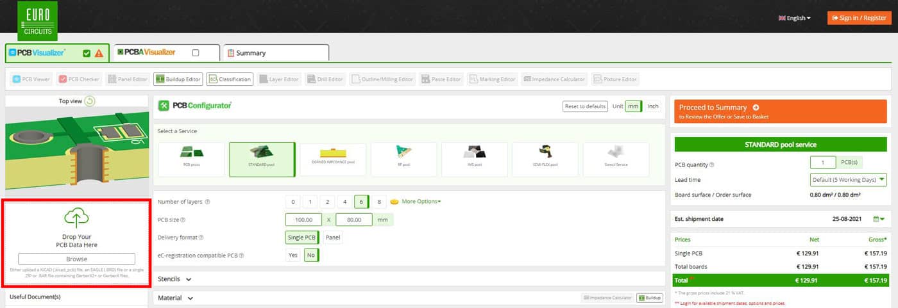Click the PCB quantity input field

click(x=823, y=163)
